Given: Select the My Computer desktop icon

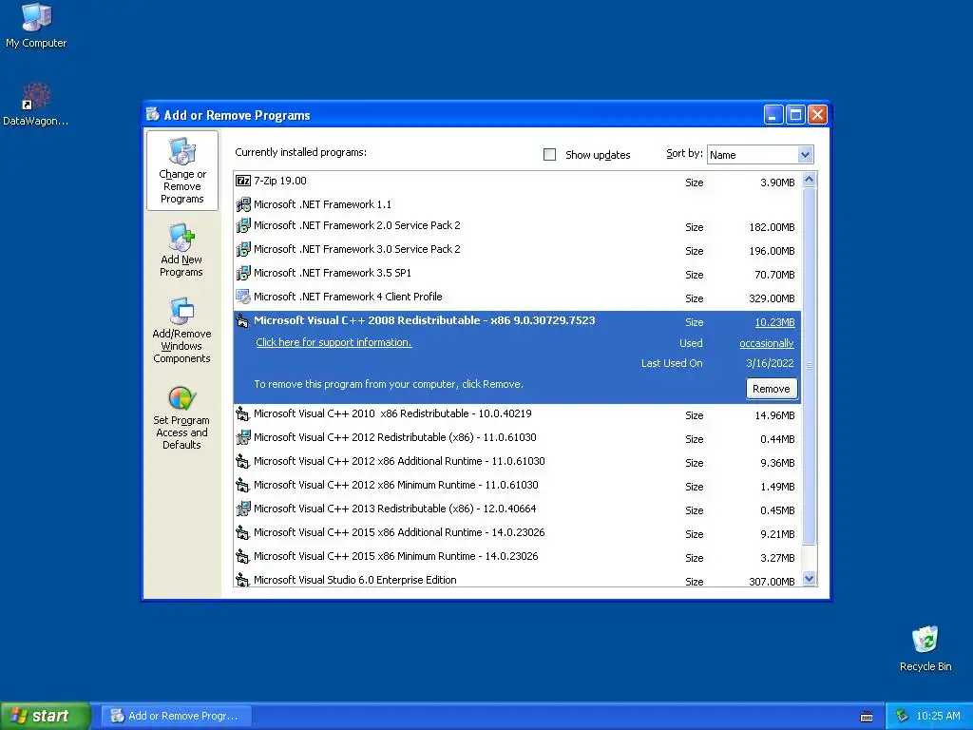Looking at the screenshot, I should tap(36, 26).
